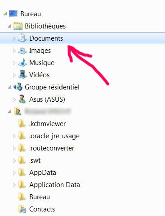
Task: Expand the .routeconverter folder arrow
Action: click(14, 148)
